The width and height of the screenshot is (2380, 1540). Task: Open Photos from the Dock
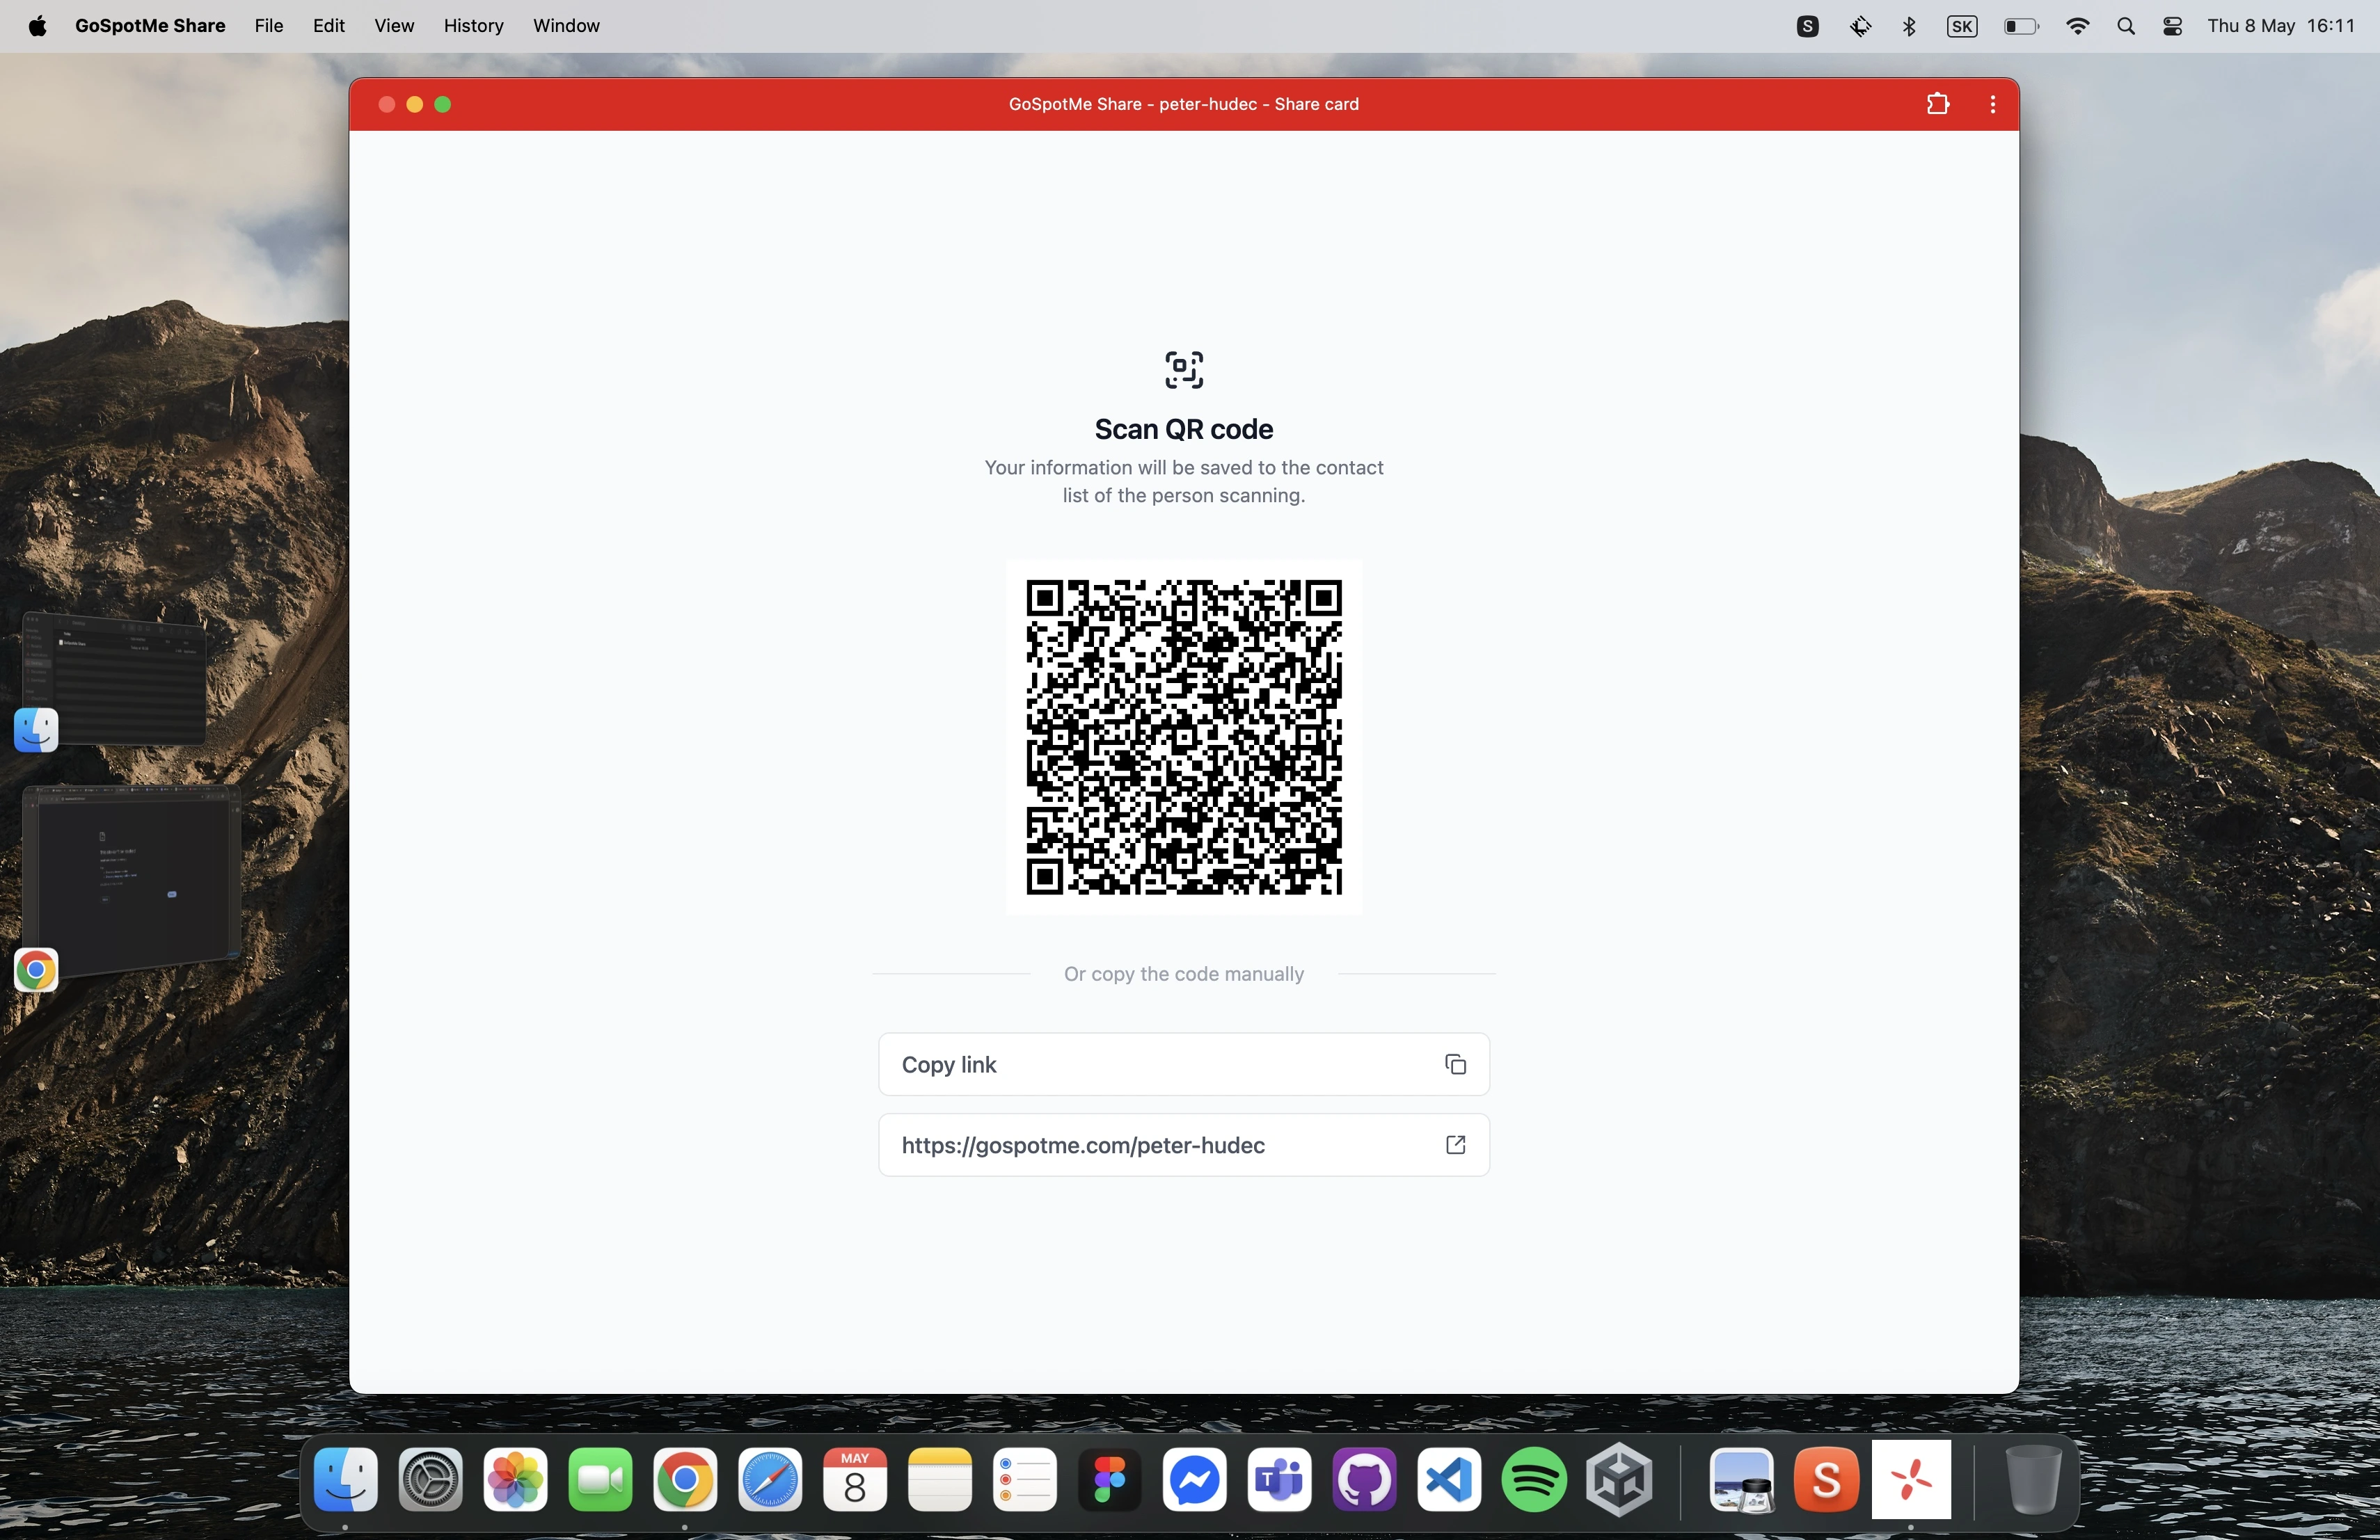pyautogui.click(x=516, y=1479)
